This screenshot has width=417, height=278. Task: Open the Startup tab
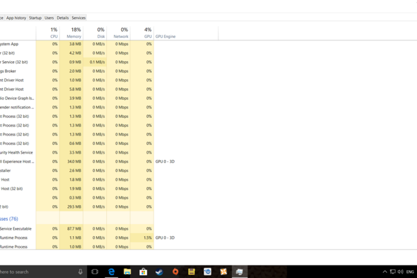pyautogui.click(x=35, y=18)
